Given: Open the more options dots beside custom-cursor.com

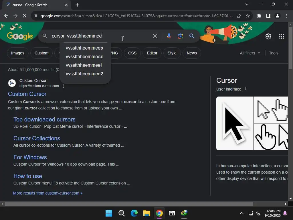Looking at the screenshot, I should (64, 86).
